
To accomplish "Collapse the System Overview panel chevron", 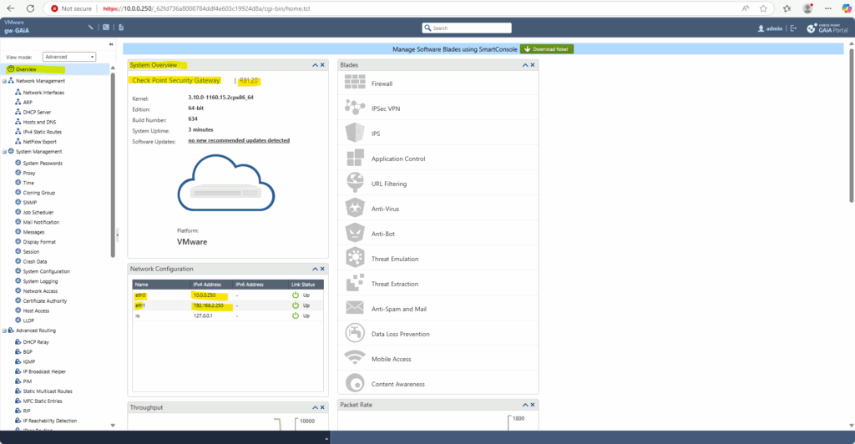I will coord(315,65).
